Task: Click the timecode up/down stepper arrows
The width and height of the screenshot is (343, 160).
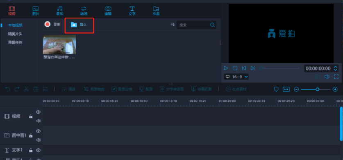Action: click(x=336, y=69)
